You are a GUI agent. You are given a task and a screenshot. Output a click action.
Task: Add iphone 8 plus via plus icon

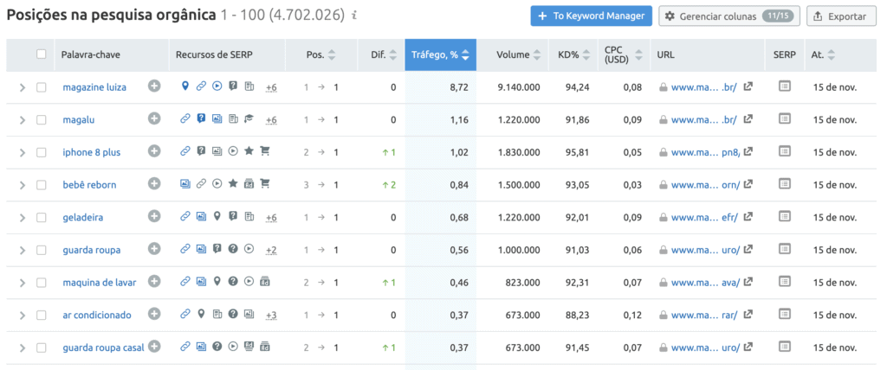(154, 150)
